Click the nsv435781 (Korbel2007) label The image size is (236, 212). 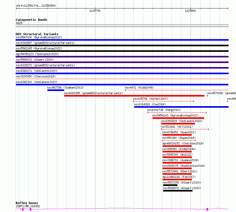click(x=151, y=99)
